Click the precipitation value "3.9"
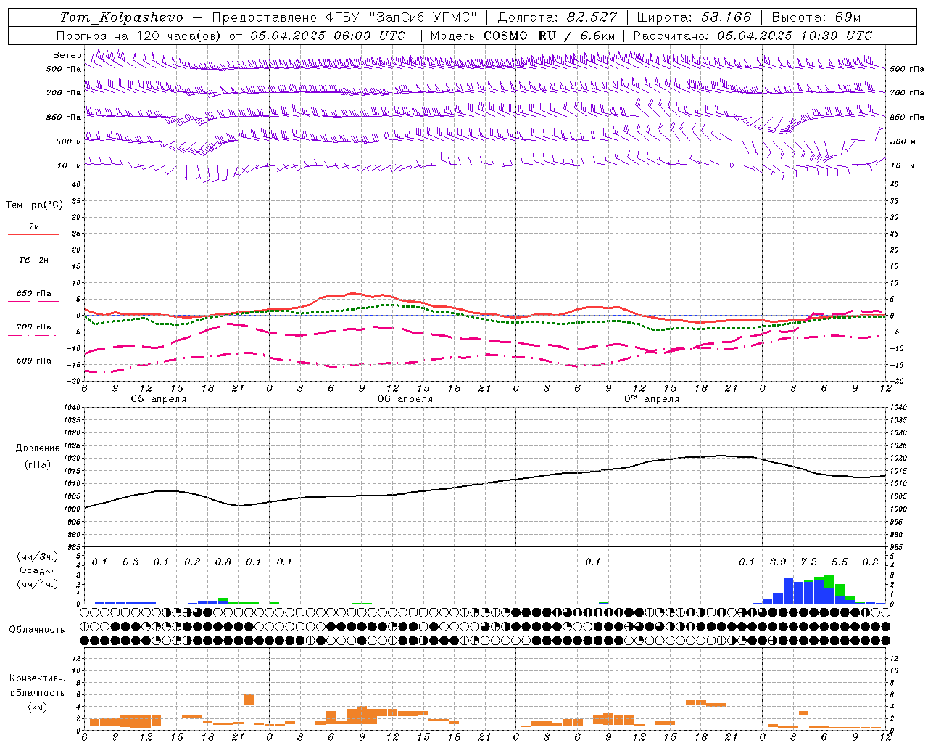The image size is (928, 743). click(x=778, y=562)
